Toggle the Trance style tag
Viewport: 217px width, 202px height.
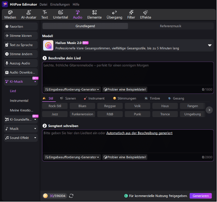[165, 114]
